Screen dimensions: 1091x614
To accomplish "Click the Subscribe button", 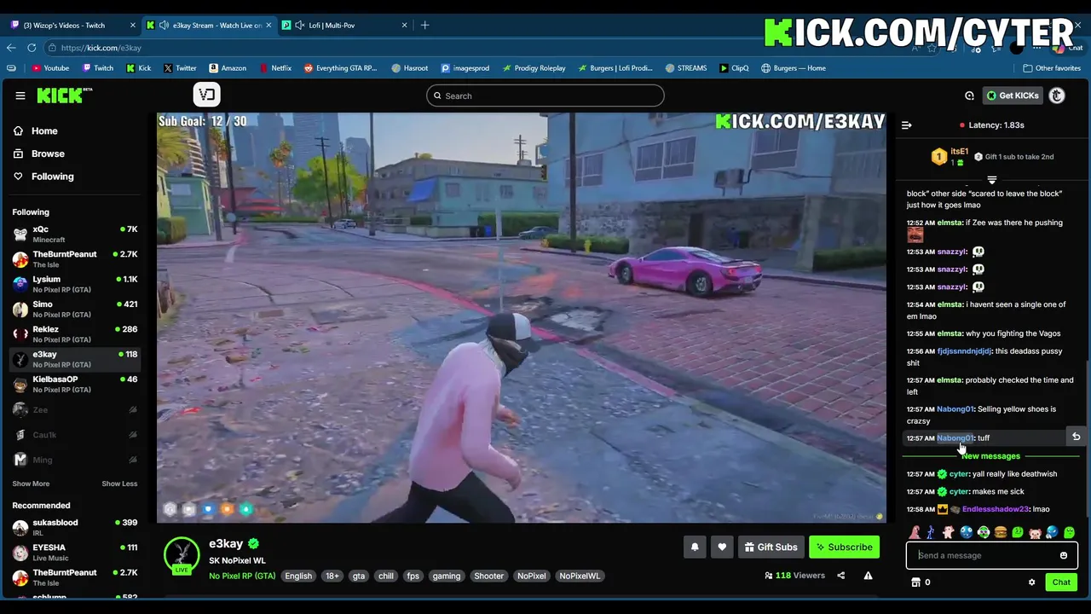I will [x=844, y=547].
